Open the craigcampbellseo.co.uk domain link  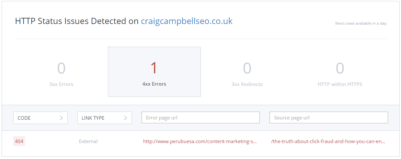coord(187,21)
